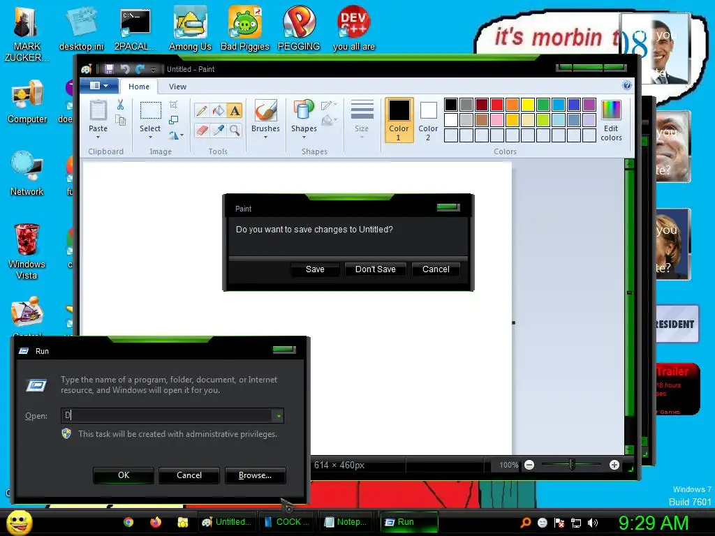
Task: Select the Color picker eyedropper tool
Action: tap(219, 131)
